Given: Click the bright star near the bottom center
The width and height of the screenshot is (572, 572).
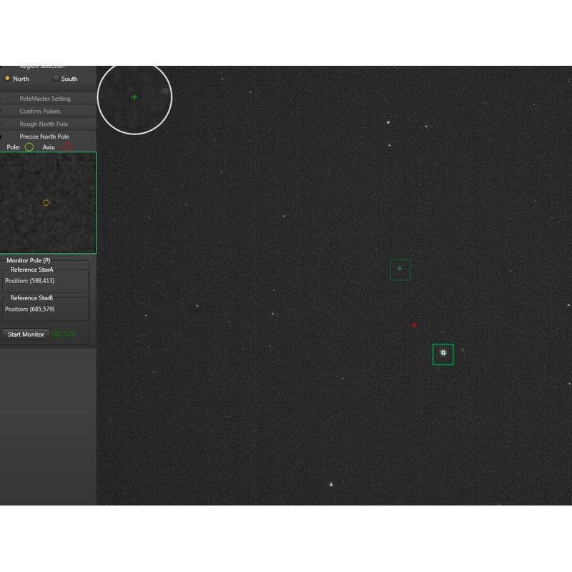Looking at the screenshot, I should 332,485.
